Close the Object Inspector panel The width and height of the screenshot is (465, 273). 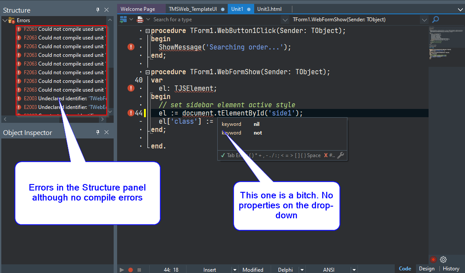(x=106, y=132)
